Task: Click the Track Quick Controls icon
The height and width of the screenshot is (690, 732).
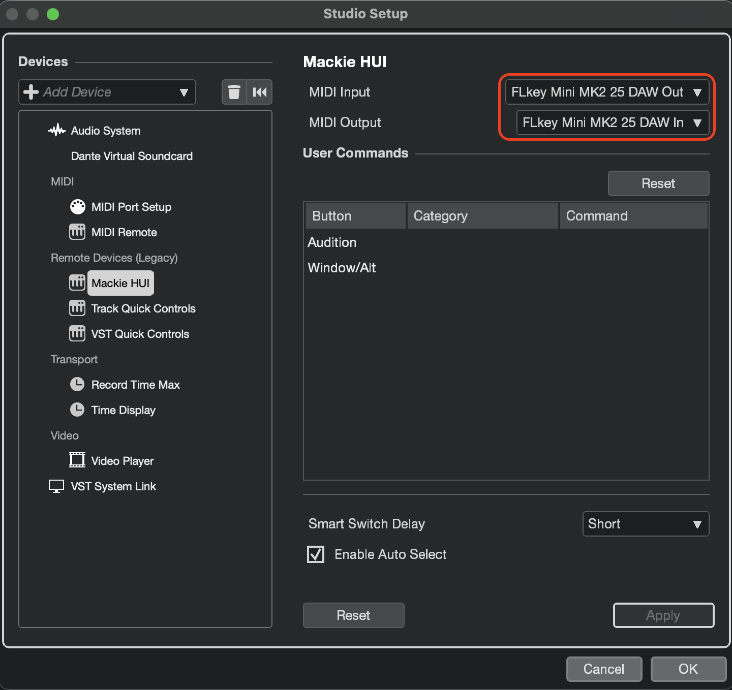Action: (x=77, y=308)
